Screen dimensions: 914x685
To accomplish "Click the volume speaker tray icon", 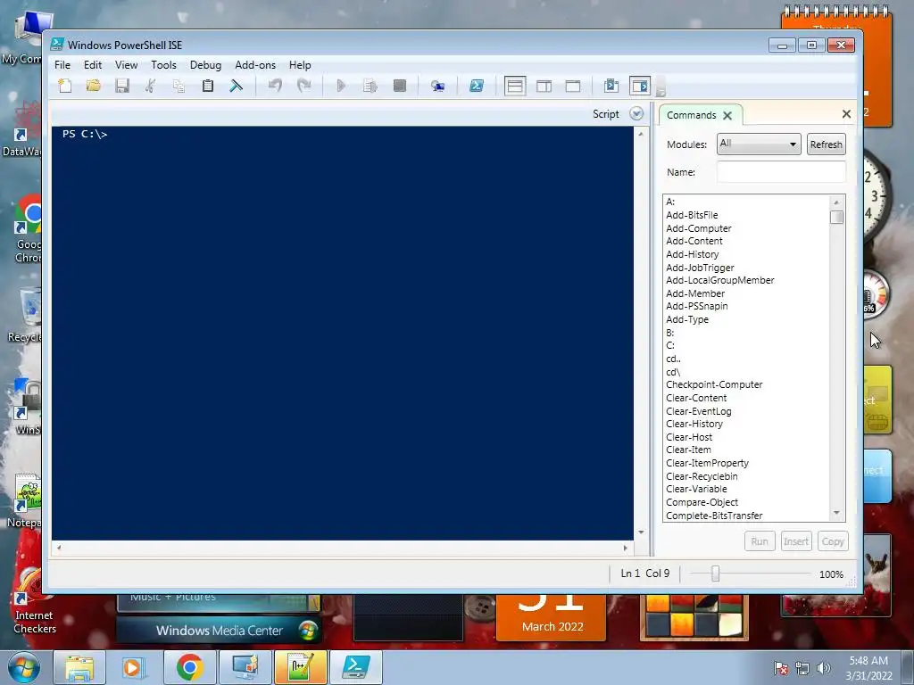I will coord(823,668).
